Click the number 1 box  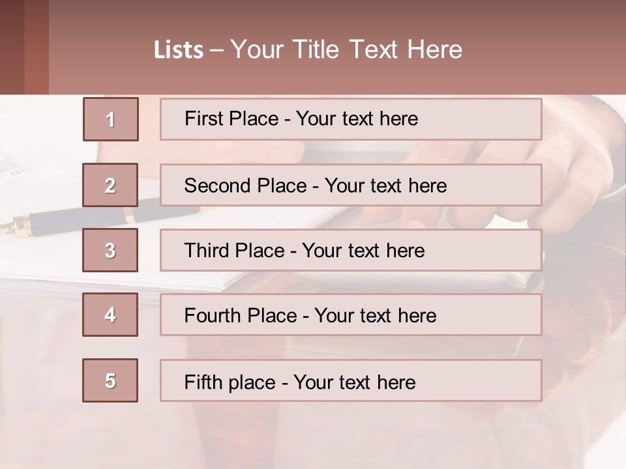click(x=110, y=119)
